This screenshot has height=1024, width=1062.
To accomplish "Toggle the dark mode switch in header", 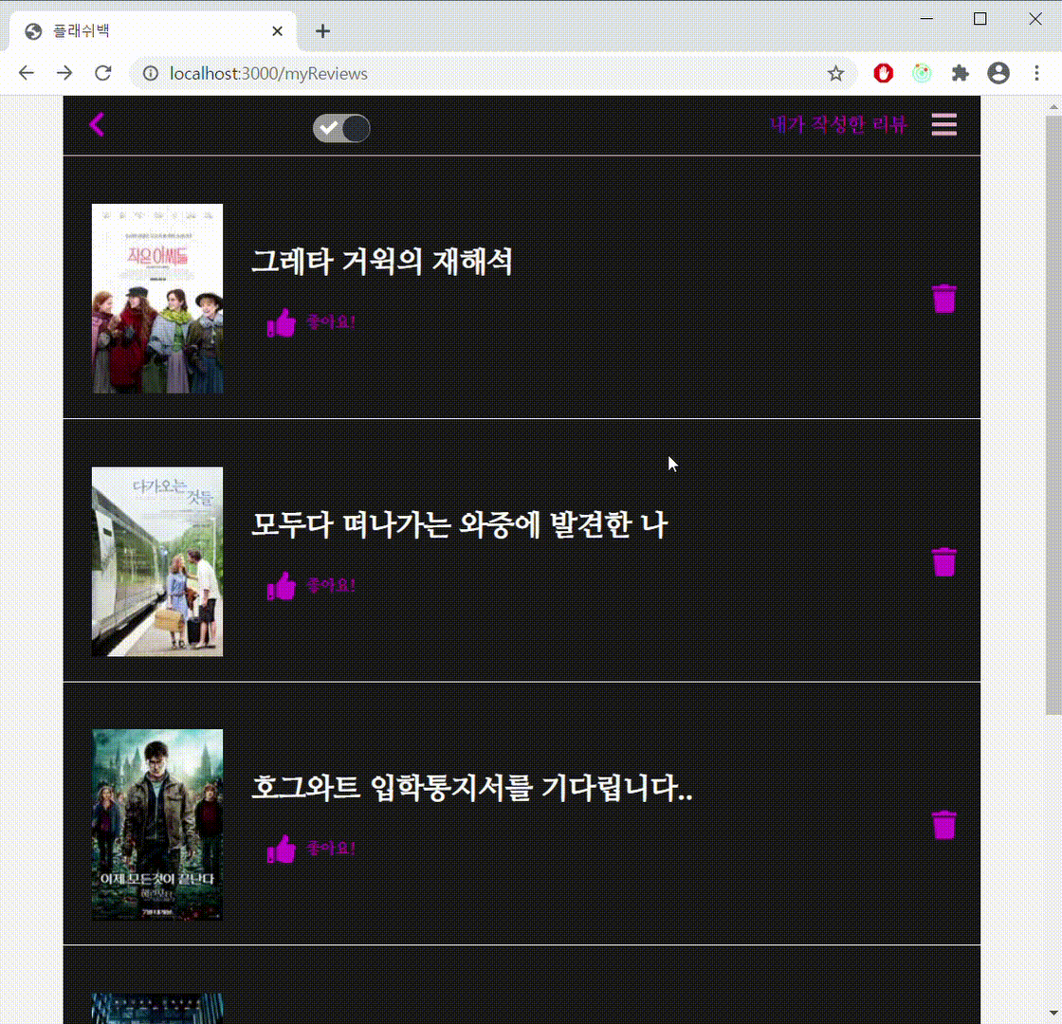I will (341, 128).
